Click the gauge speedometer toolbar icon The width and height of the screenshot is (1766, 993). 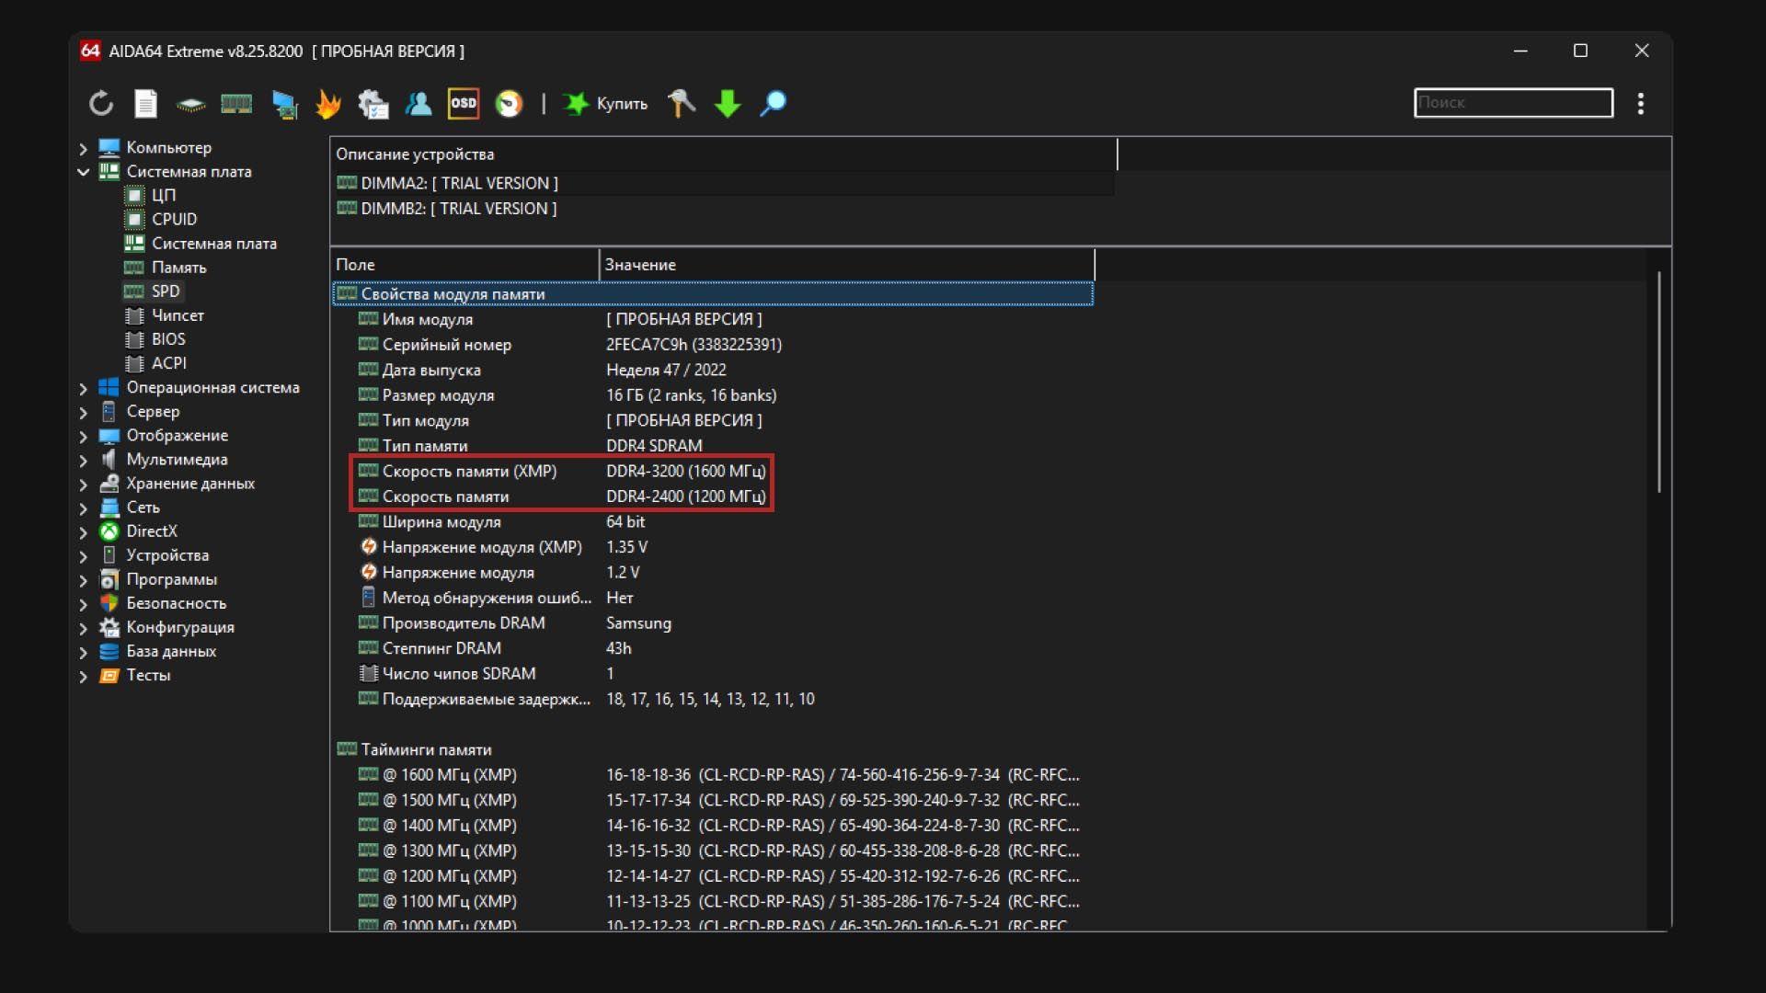509,103
